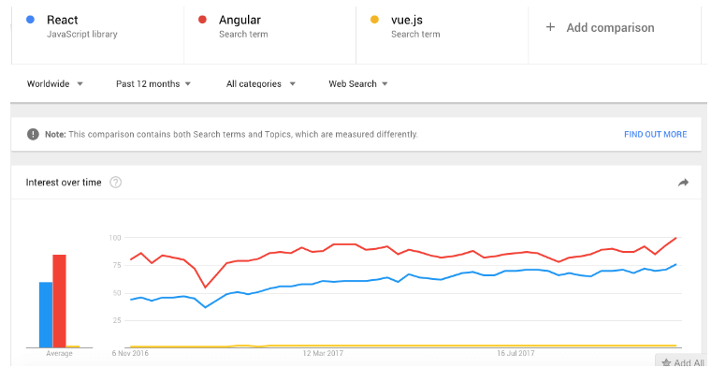The width and height of the screenshot is (726, 383).
Task: Click the blue React average bar
Action: point(46,315)
